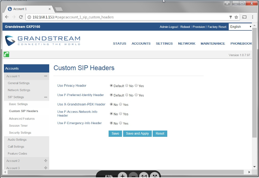
Task: Open Session Timer in the sidebar
Action: tap(18, 126)
